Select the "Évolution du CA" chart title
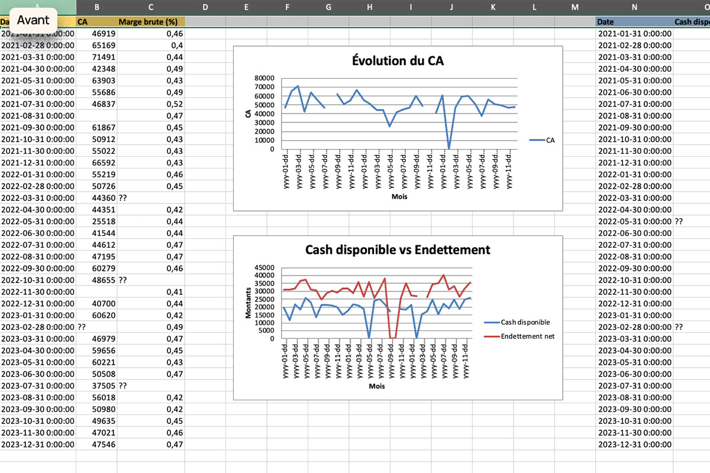 click(x=398, y=60)
